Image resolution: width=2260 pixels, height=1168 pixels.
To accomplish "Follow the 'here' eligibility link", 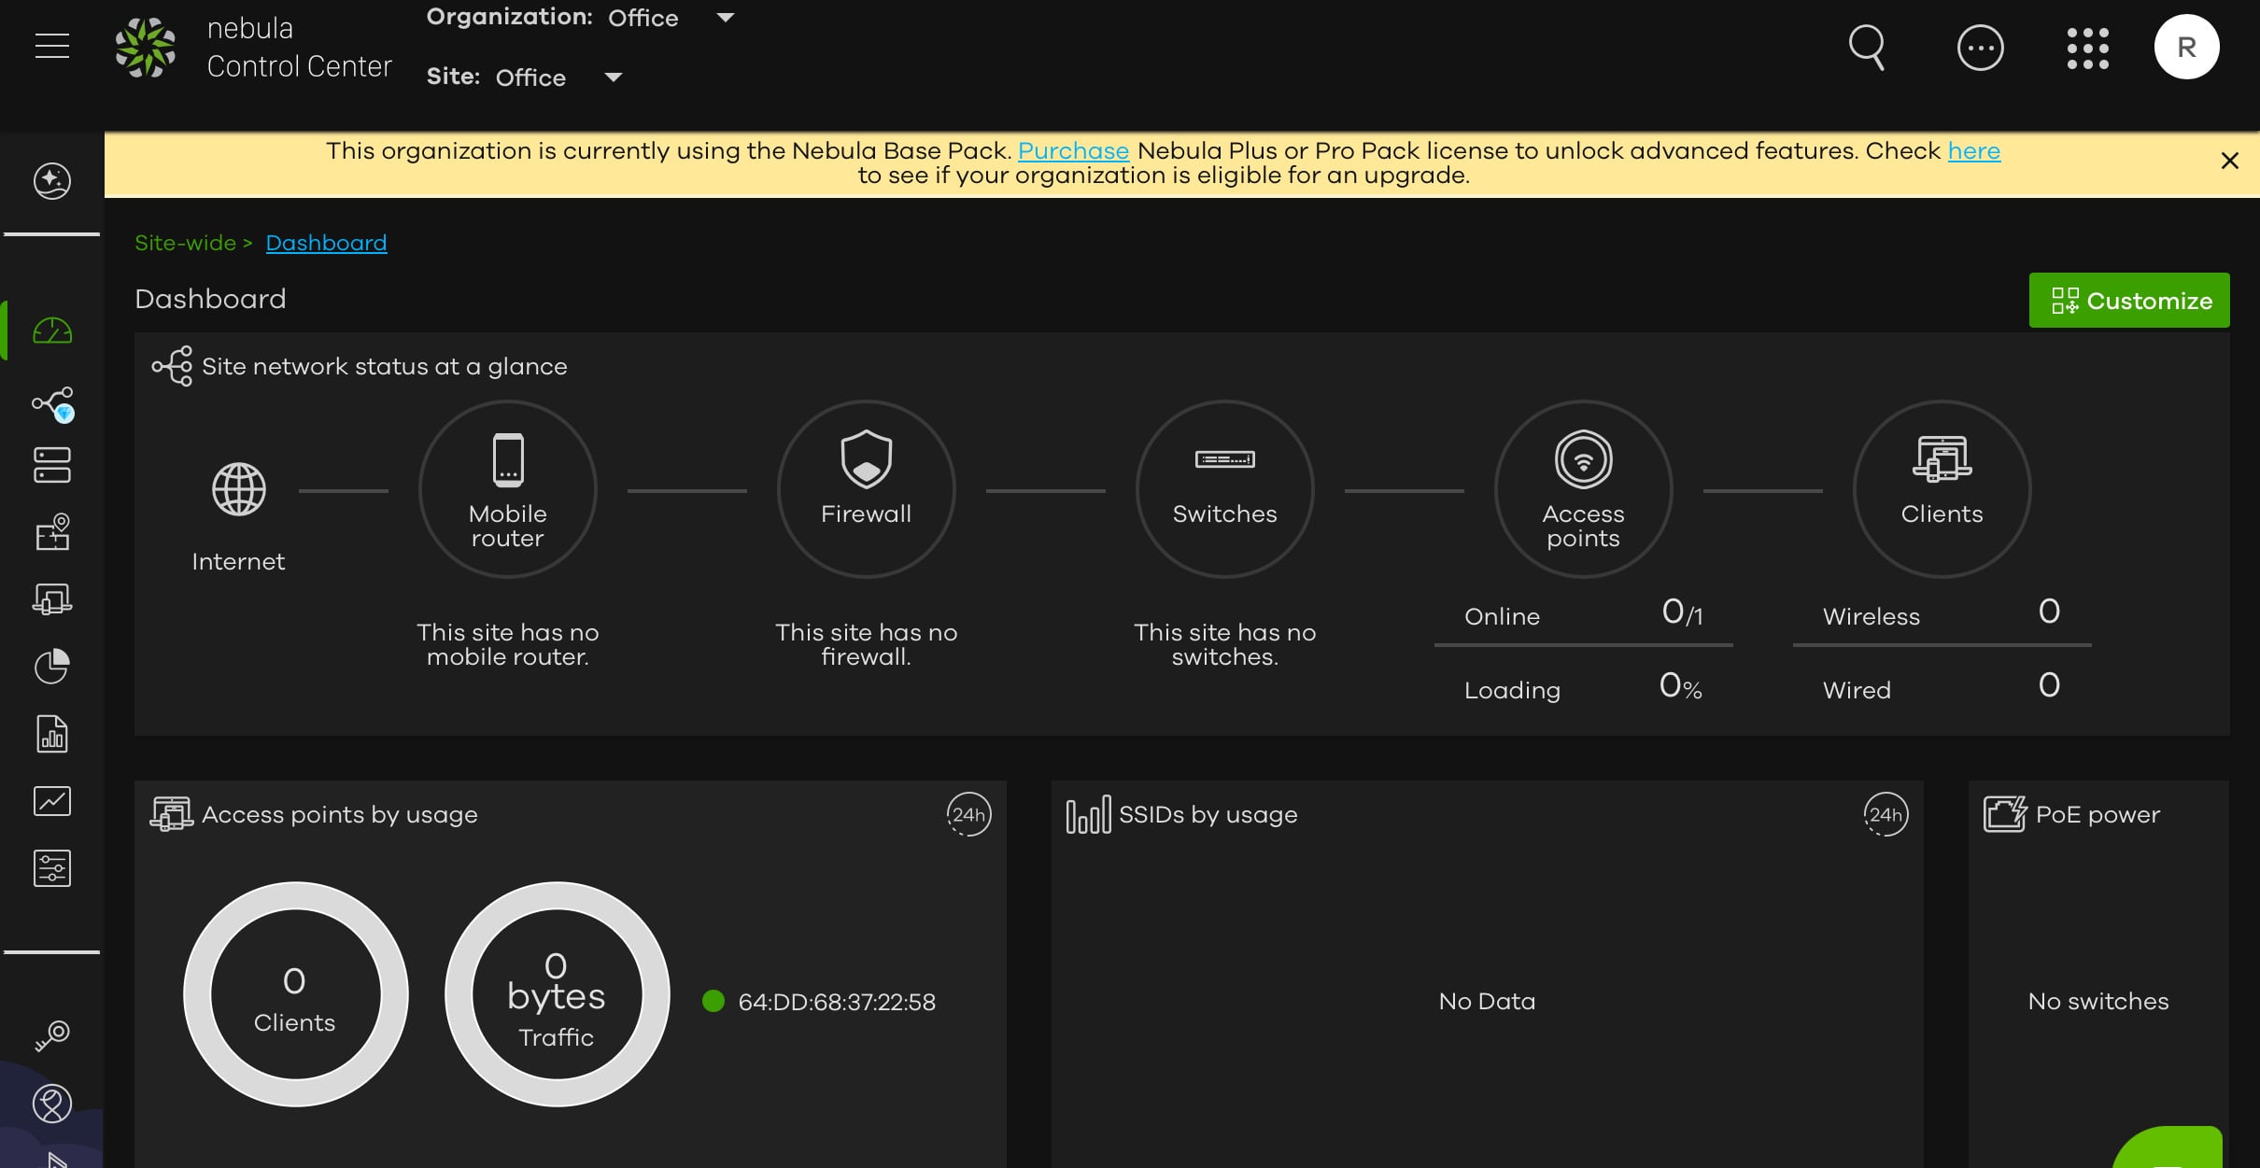I will pyautogui.click(x=1974, y=151).
